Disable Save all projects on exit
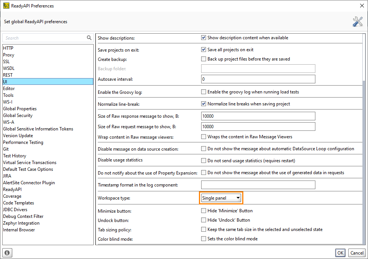Viewport: 368px width, 259px height. point(204,49)
